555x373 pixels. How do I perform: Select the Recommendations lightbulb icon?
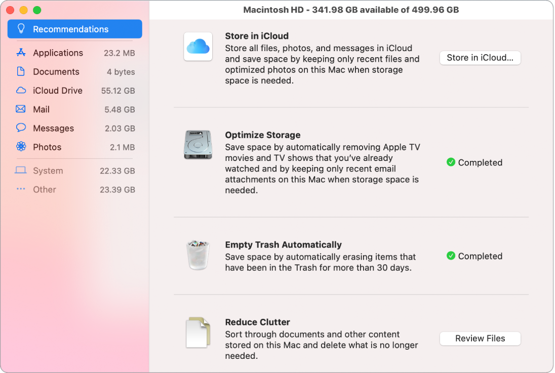pos(20,29)
